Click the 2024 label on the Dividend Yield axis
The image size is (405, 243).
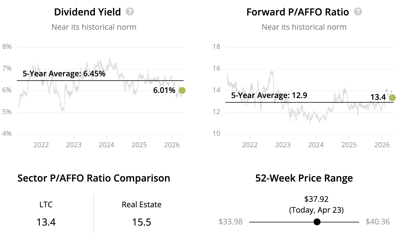pos(107,145)
